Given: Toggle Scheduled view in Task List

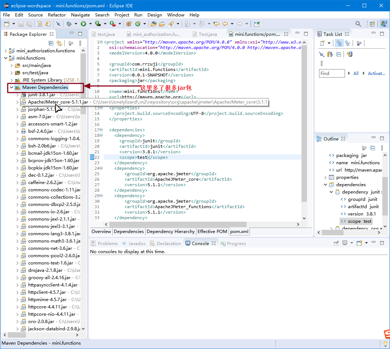Looking at the screenshot, I should [348, 43].
